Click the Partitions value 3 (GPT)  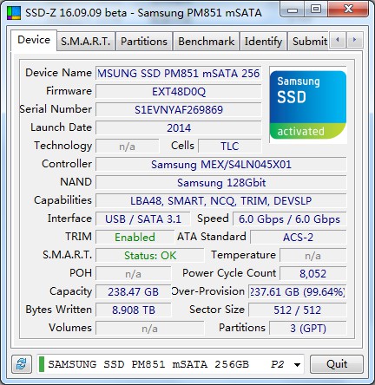click(308, 329)
